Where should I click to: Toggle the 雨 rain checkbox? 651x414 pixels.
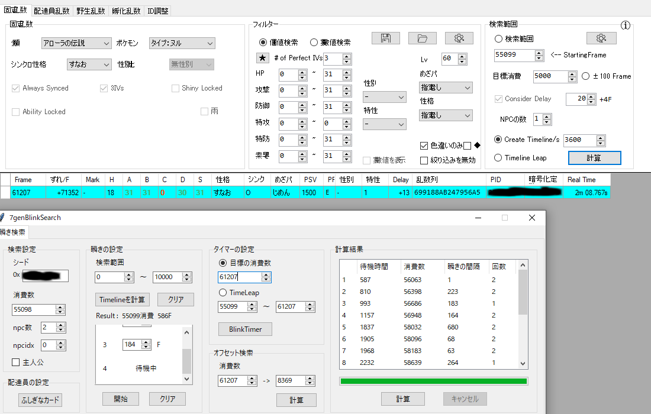(204, 111)
